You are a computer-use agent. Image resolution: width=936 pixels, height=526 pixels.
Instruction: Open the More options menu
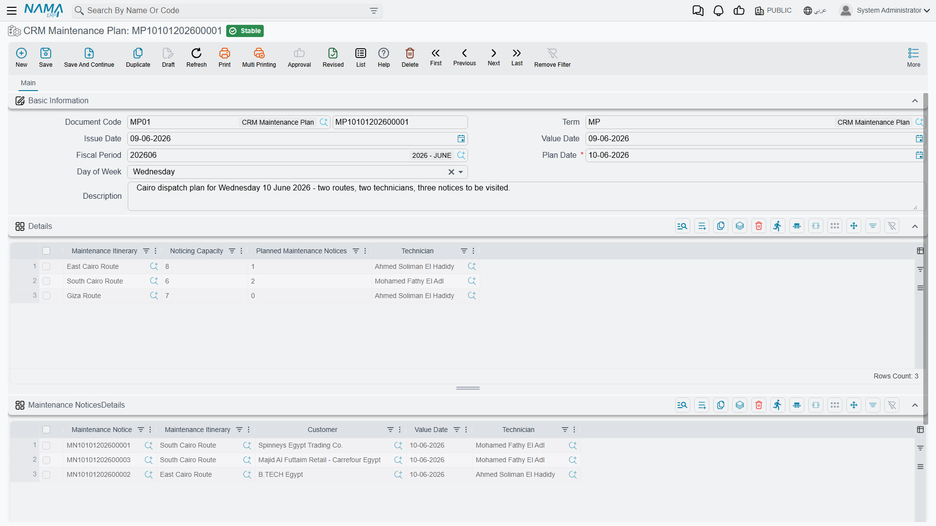914,57
